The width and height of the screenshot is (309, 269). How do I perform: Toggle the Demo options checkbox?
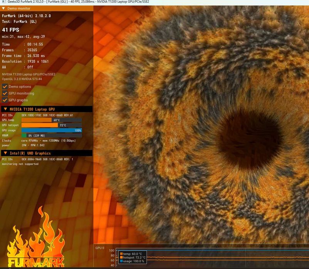pyautogui.click(x=5, y=86)
